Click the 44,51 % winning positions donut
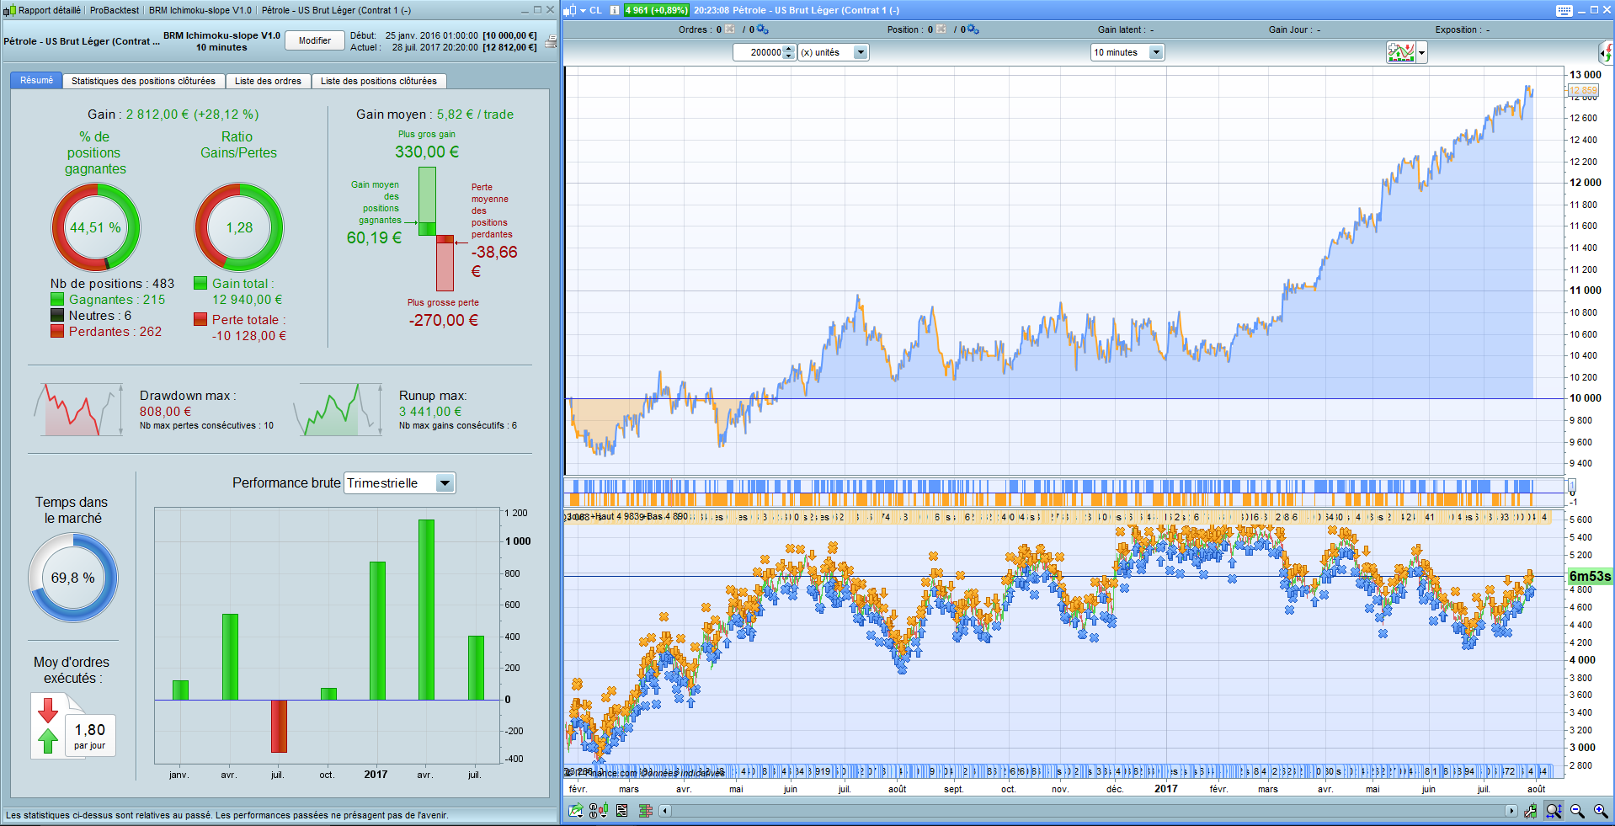Screen dimensions: 1615x826 click(96, 227)
